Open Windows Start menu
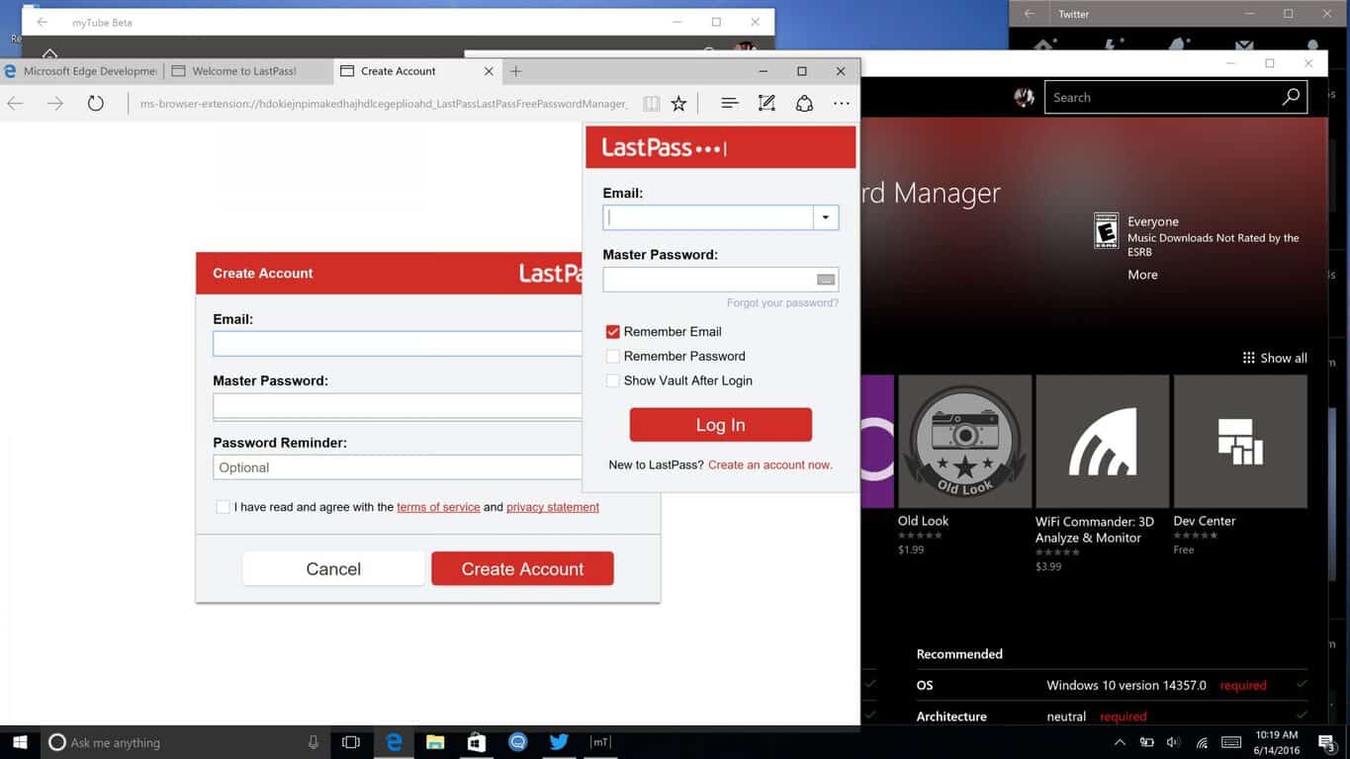This screenshot has width=1350, height=759. tap(20, 742)
